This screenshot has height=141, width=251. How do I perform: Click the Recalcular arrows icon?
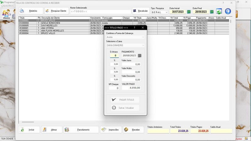click(135, 11)
